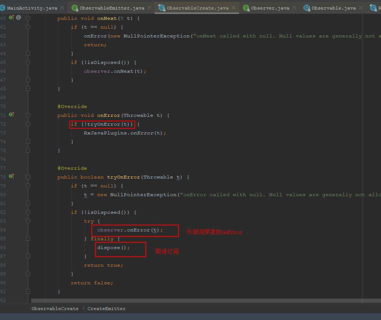Close the ObservableEmitter.java tab
The height and width of the screenshot is (320, 381).
(x=149, y=8)
